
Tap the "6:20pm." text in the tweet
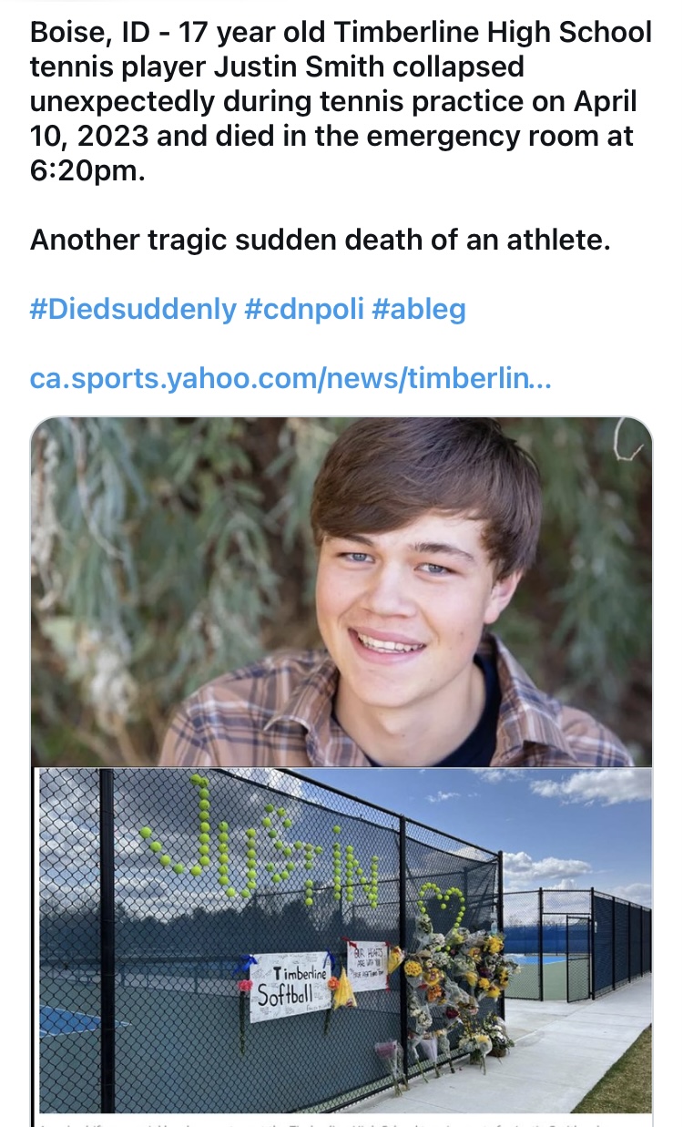coord(87,171)
